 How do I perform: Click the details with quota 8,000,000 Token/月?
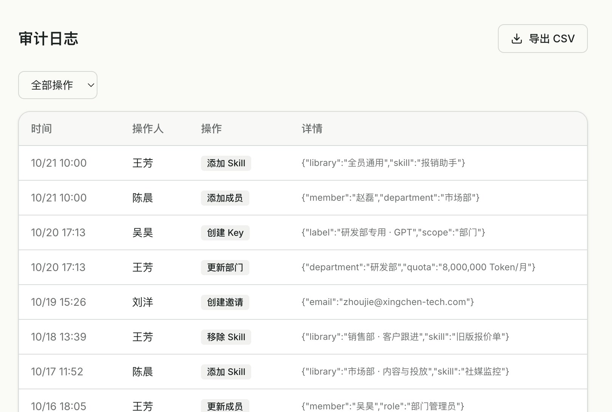(418, 267)
